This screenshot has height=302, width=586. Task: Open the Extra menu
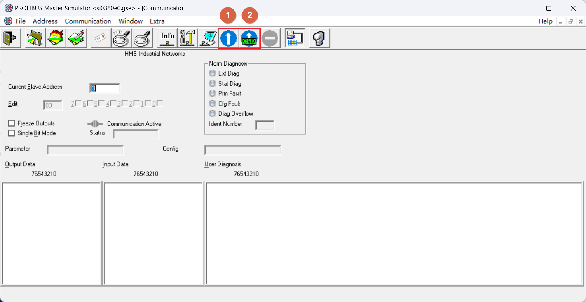tap(157, 21)
